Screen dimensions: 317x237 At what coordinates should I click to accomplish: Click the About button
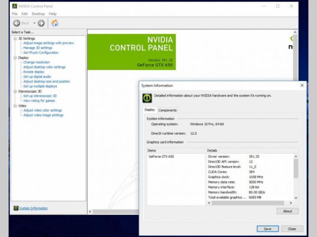(x=288, y=211)
